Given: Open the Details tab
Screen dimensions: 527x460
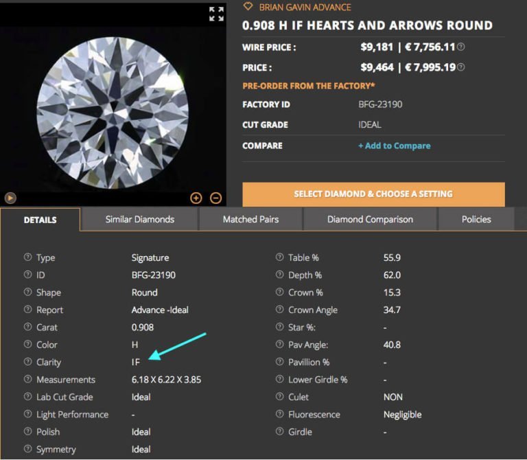Looking at the screenshot, I should [x=40, y=220].
